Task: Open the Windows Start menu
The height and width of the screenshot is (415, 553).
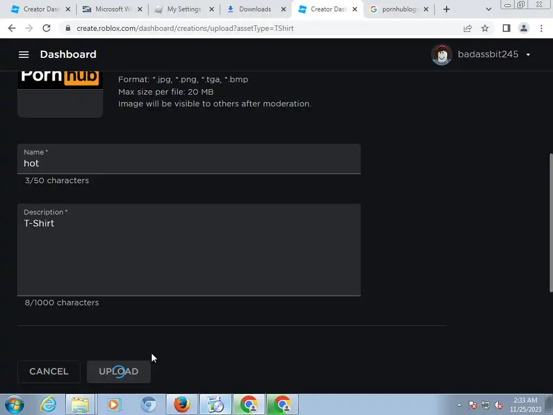Action: [x=15, y=404]
